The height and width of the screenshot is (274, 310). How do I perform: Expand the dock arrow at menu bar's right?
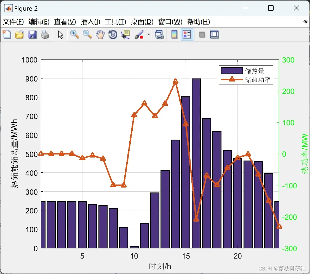pos(305,22)
